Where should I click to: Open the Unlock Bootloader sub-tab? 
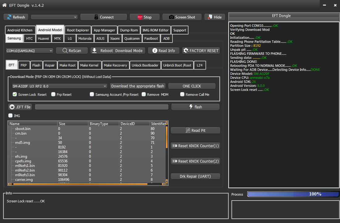point(145,65)
